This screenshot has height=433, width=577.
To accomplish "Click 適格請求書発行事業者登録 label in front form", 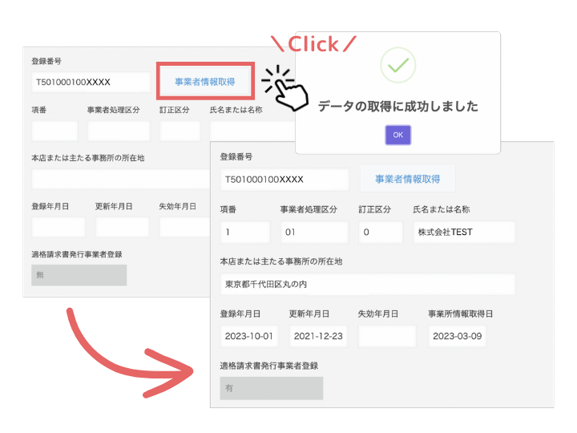I will click(x=269, y=366).
